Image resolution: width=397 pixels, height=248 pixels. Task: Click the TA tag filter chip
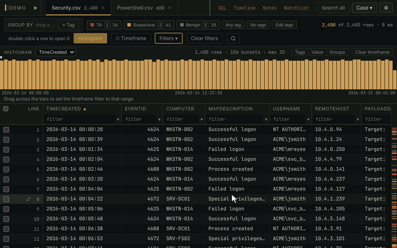104,25
